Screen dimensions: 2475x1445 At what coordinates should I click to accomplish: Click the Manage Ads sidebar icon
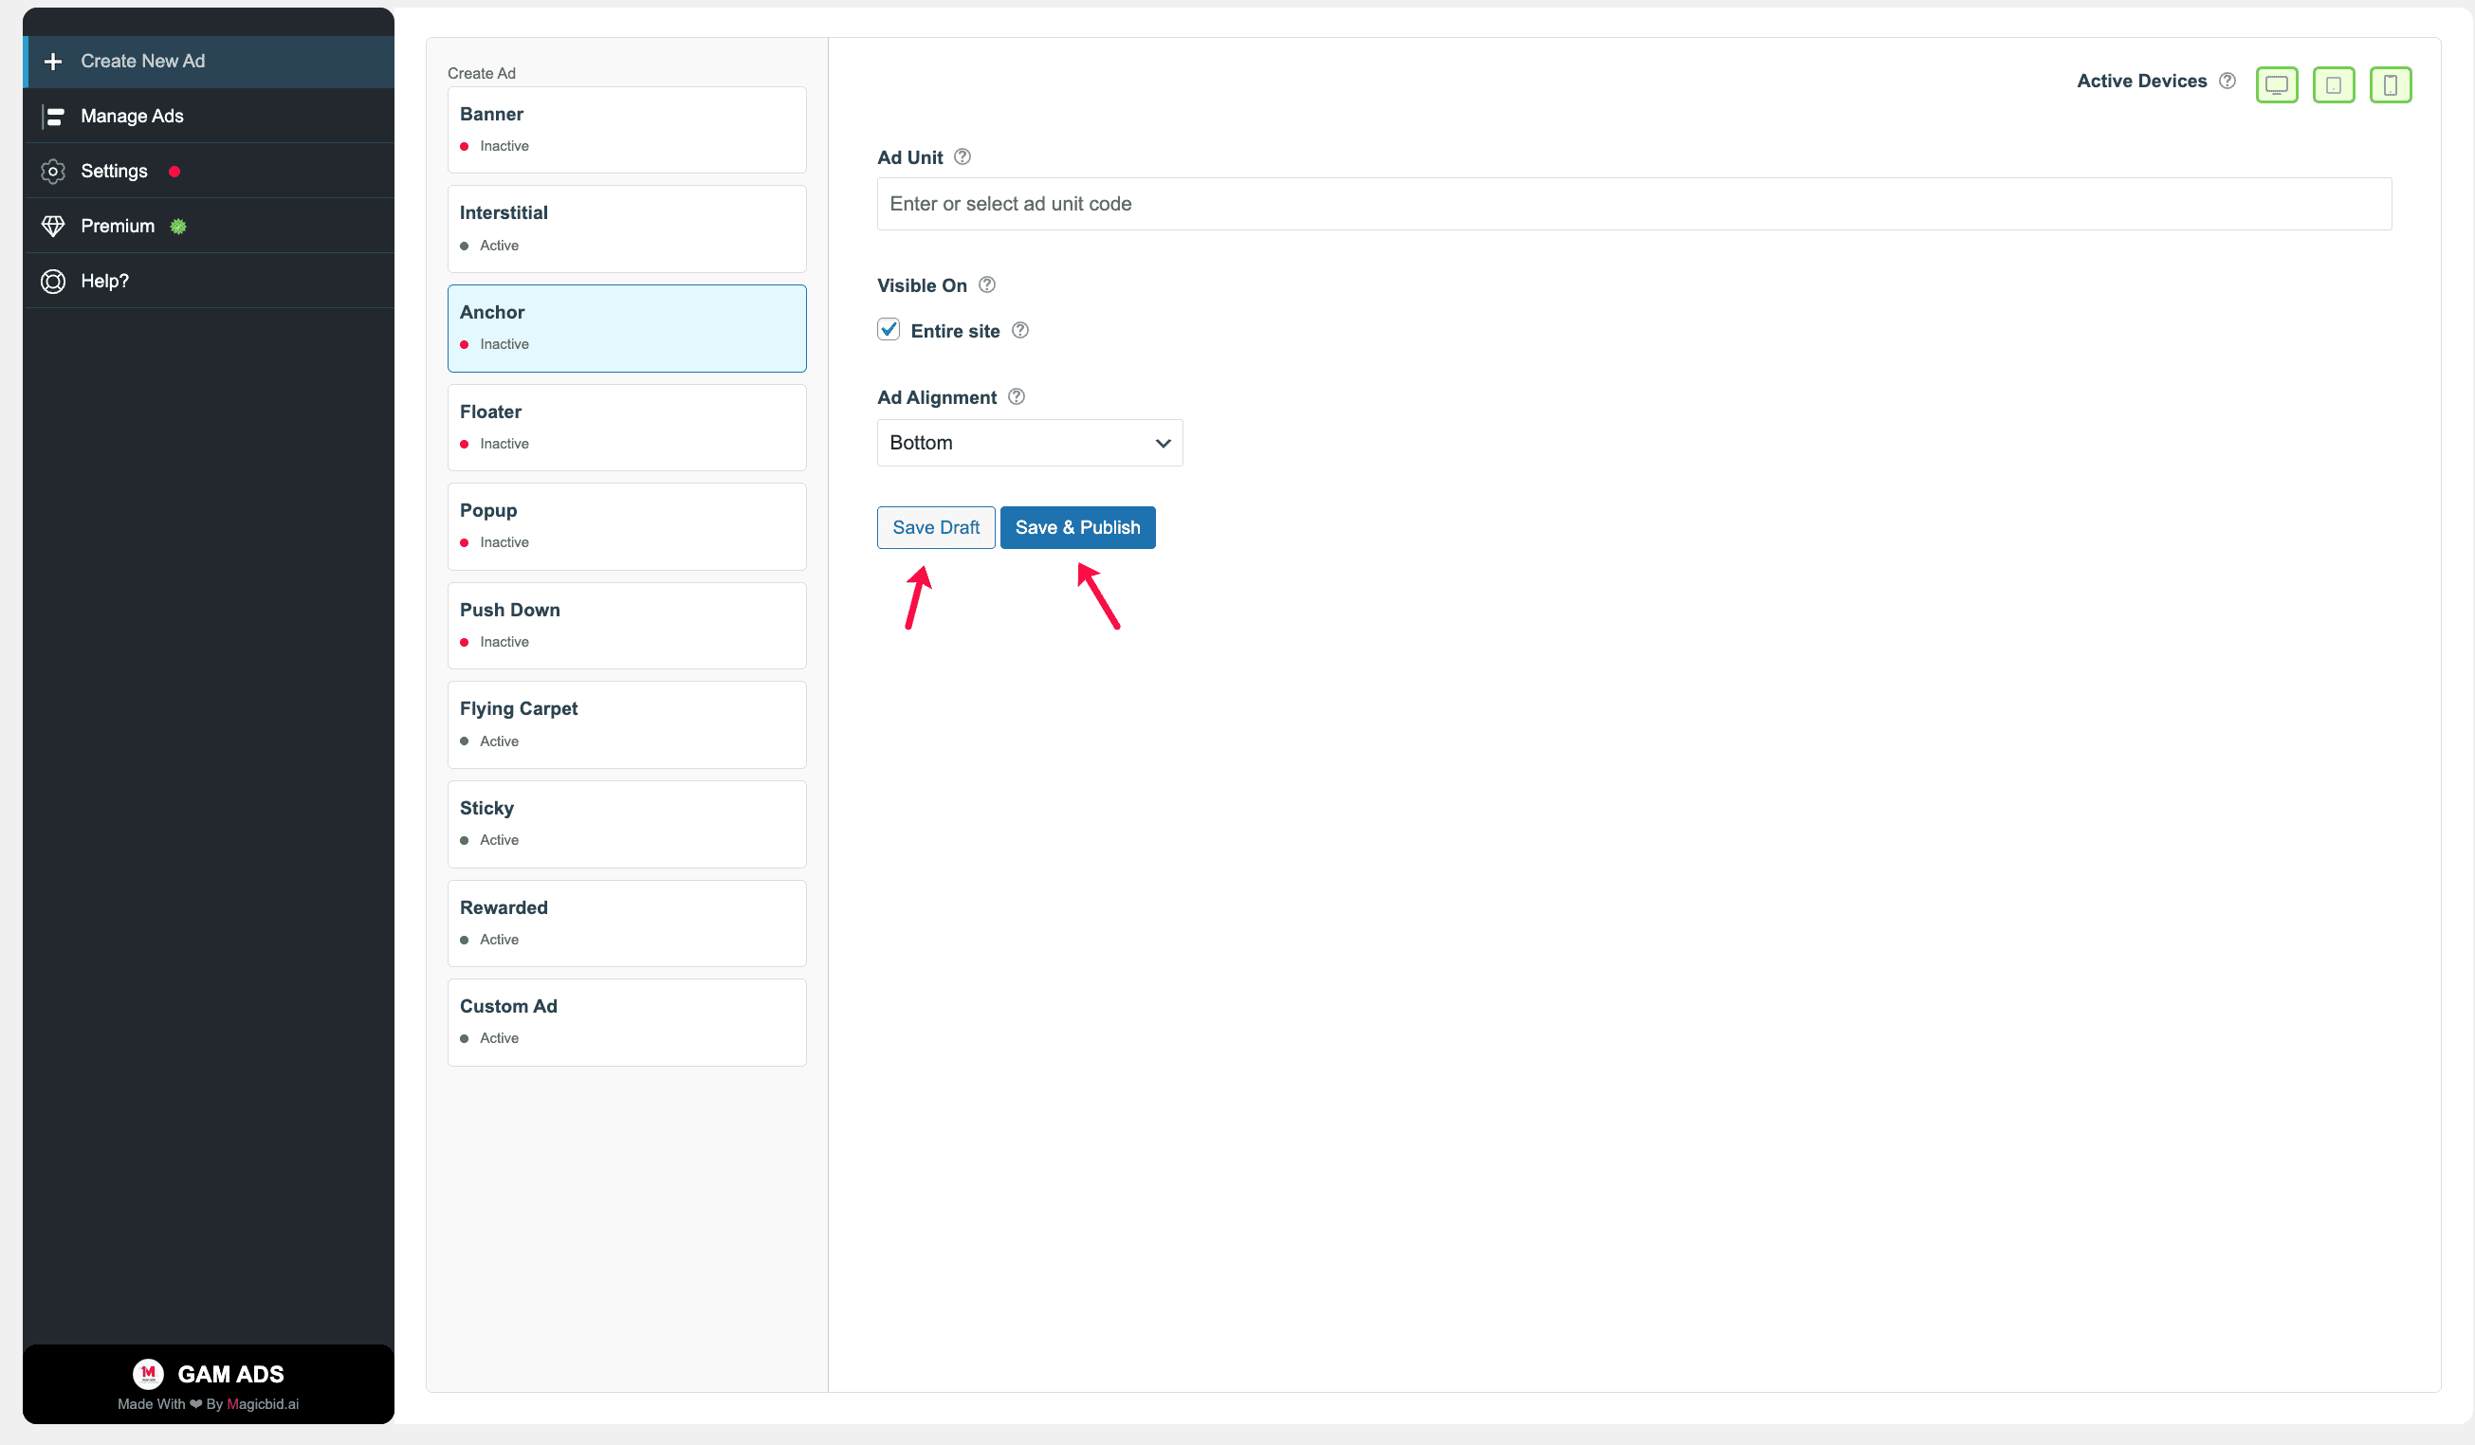pyautogui.click(x=53, y=116)
